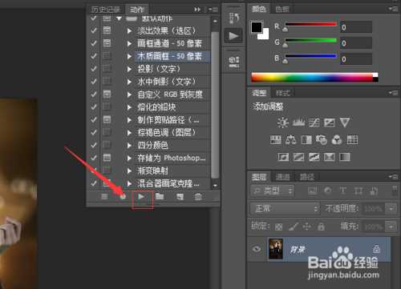Screen dimensions: 401x289
Task: Open the Layers panel flyout menu
Action: (x=394, y=177)
